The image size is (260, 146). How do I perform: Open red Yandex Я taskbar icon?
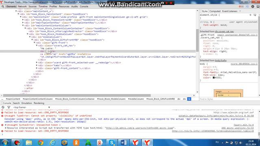coord(100,142)
